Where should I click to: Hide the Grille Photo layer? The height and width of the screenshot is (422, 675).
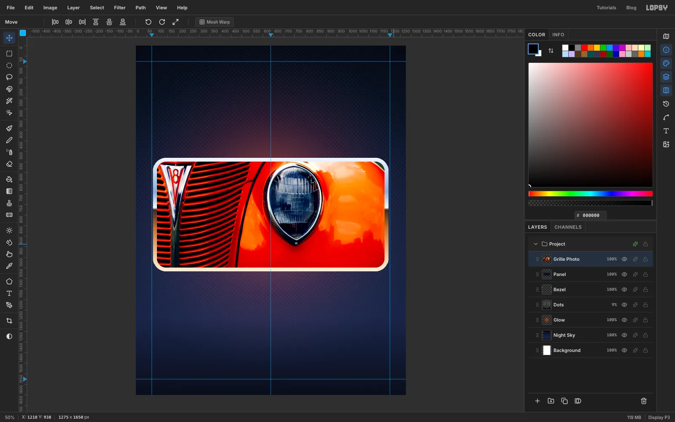pyautogui.click(x=624, y=259)
